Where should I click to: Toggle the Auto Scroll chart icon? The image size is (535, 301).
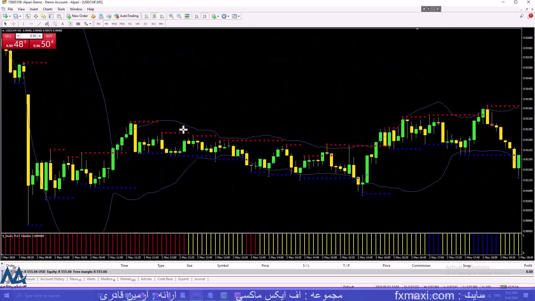click(197, 16)
